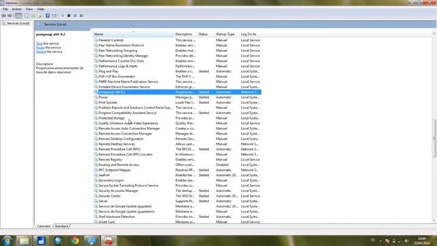The width and height of the screenshot is (437, 246).
Task: Select the Secondary Logon service
Action: pos(111,180)
